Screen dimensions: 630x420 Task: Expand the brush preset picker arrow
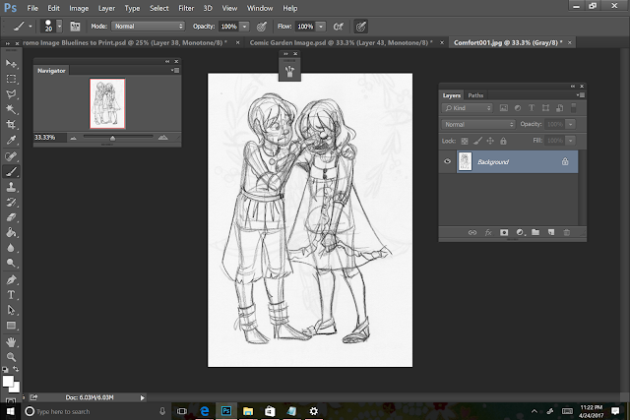pyautogui.click(x=60, y=26)
